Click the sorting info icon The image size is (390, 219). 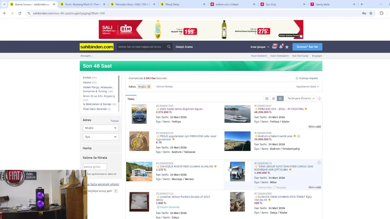[x=319, y=99]
